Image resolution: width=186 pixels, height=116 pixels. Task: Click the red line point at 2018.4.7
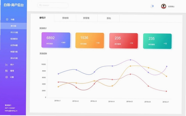point(166,91)
